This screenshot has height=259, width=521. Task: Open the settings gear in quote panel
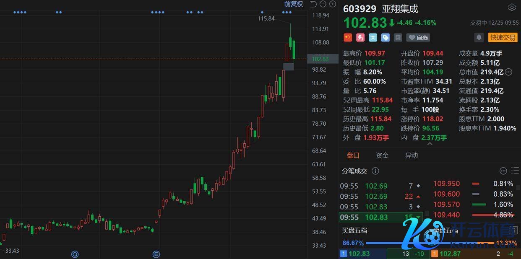point(511,8)
